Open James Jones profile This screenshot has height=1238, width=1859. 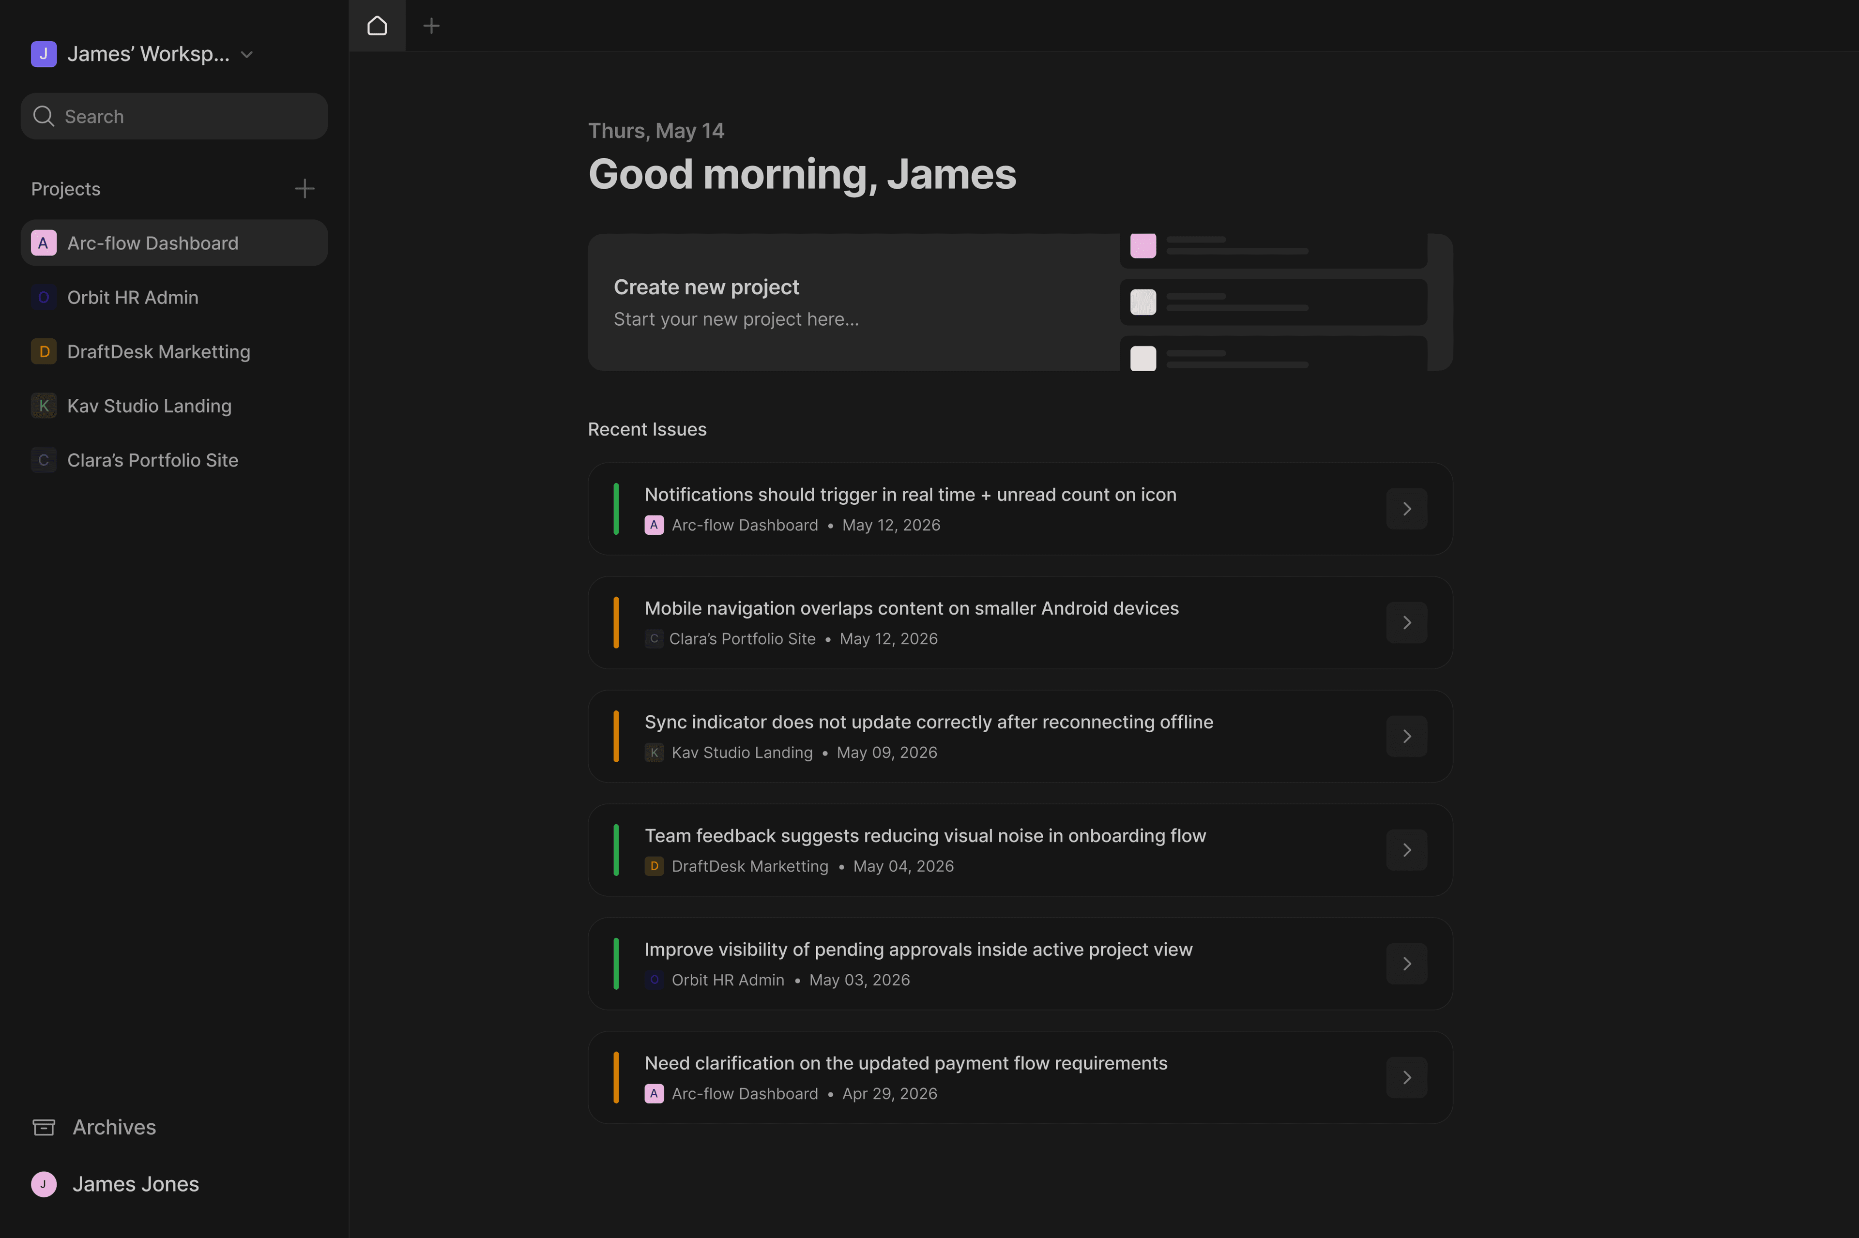tap(115, 1183)
